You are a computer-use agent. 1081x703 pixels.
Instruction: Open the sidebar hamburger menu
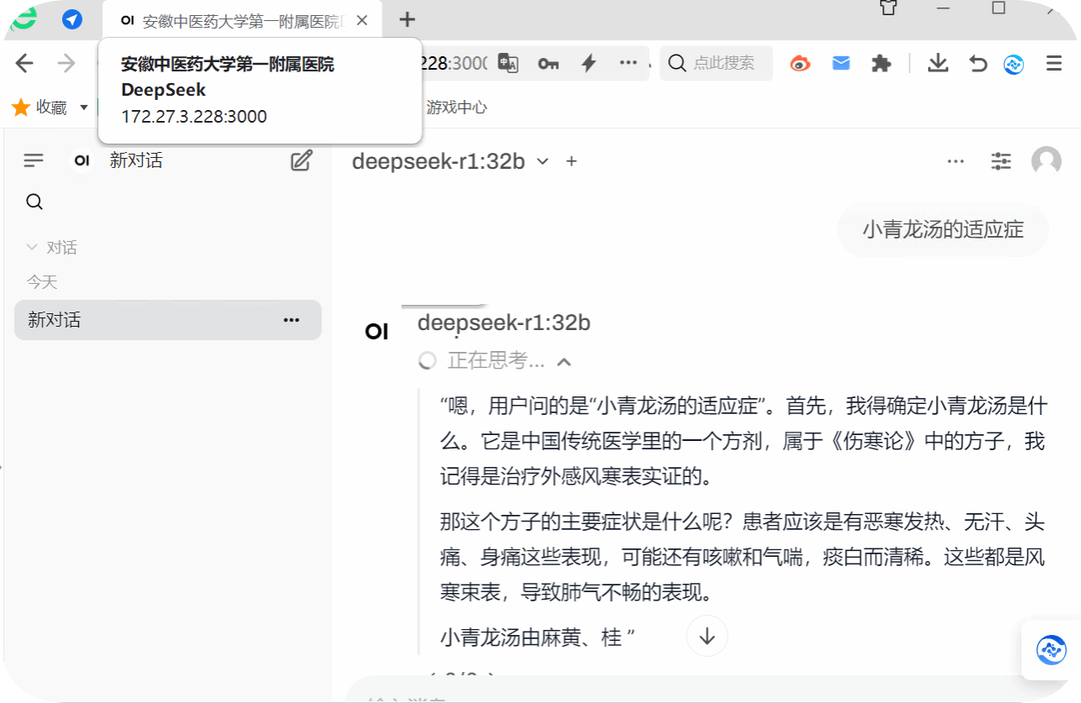(x=33, y=160)
